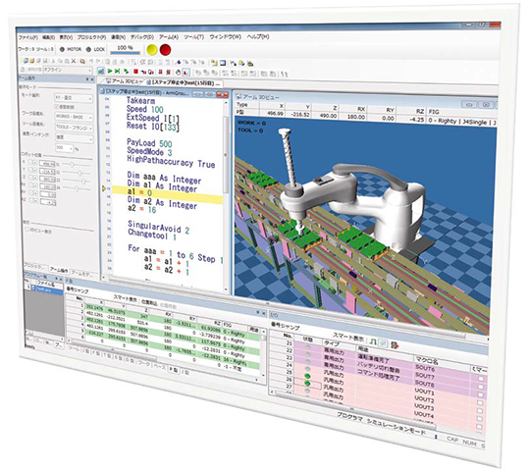Toggle the checkbox under mode selection
Image resolution: width=530 pixels, height=471 pixels.
[x=57, y=107]
